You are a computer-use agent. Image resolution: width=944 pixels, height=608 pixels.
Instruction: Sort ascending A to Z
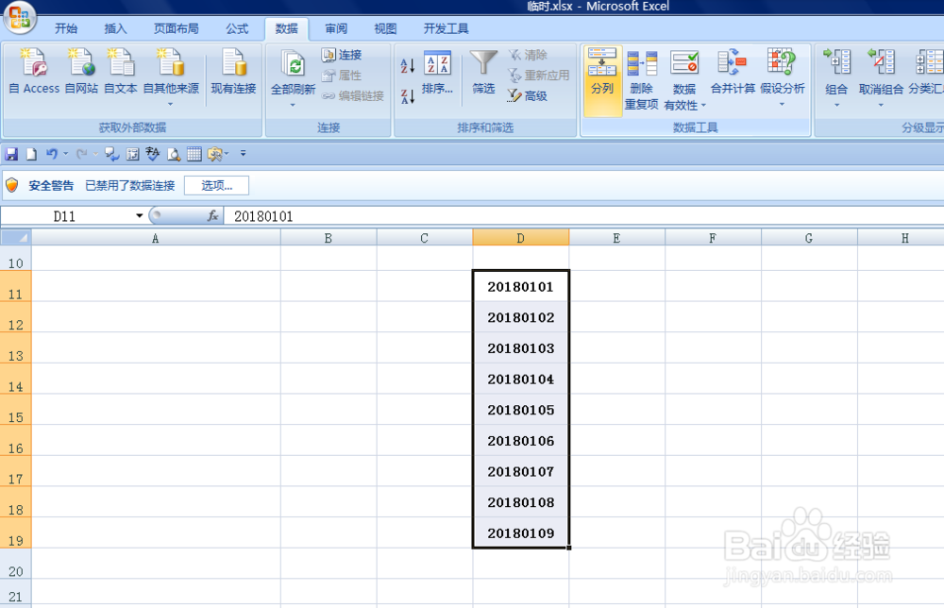[408, 65]
